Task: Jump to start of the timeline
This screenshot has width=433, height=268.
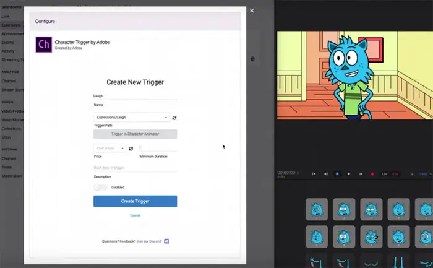Action: [x=314, y=174]
